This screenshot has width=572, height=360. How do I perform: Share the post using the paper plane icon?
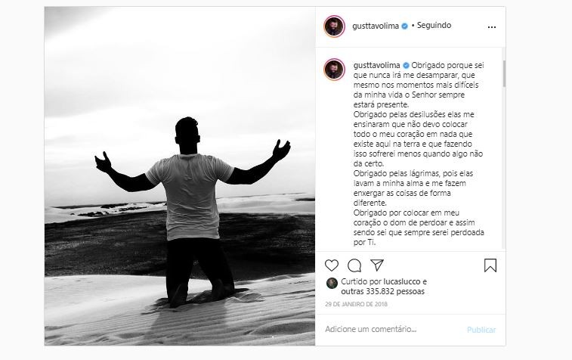click(x=377, y=265)
